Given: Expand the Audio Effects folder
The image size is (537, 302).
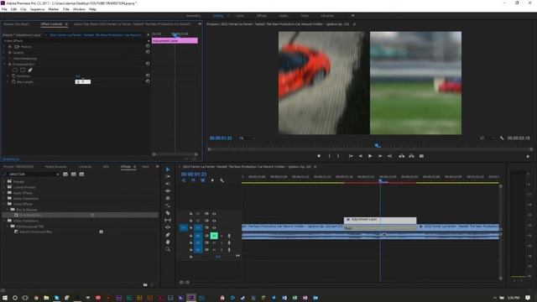Looking at the screenshot, I should 4,193.
